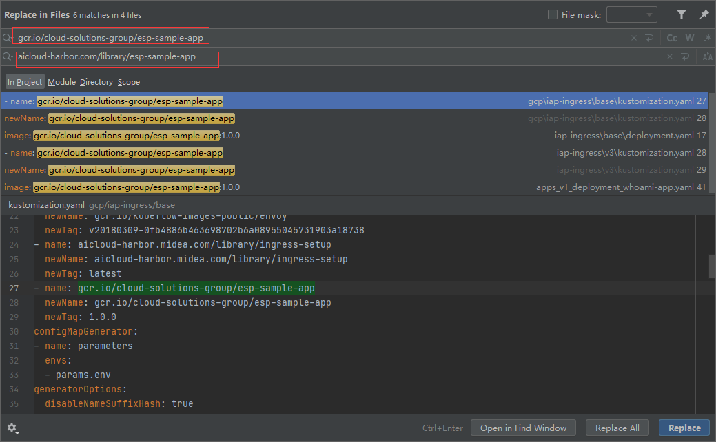The height and width of the screenshot is (442, 716).
Task: Click the replace field containing aicloud-harbor.com/library/esp-sample-app
Action: [x=338, y=56]
